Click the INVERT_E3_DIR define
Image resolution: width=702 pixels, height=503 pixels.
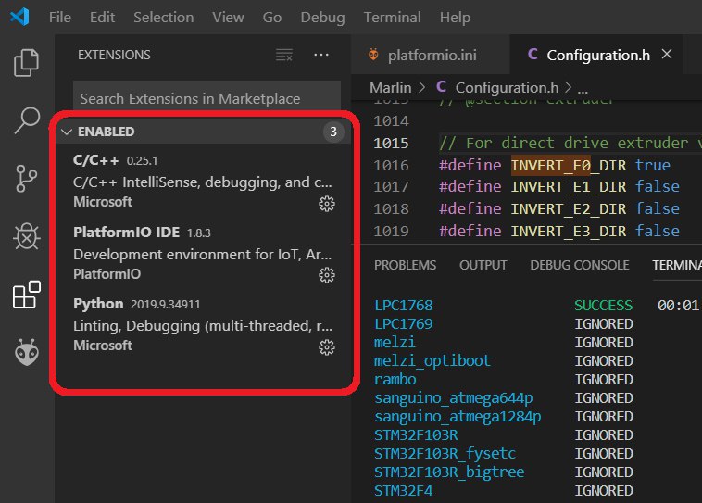click(x=568, y=231)
